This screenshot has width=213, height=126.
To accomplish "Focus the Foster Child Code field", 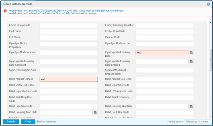I will 165,31.
